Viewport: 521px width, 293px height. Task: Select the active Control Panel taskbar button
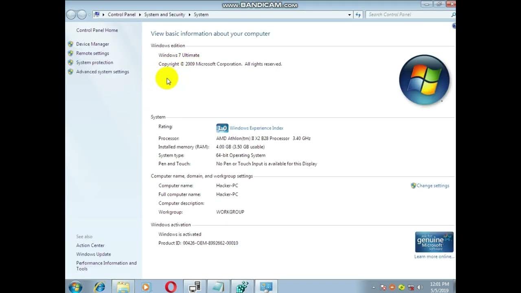[266, 287]
